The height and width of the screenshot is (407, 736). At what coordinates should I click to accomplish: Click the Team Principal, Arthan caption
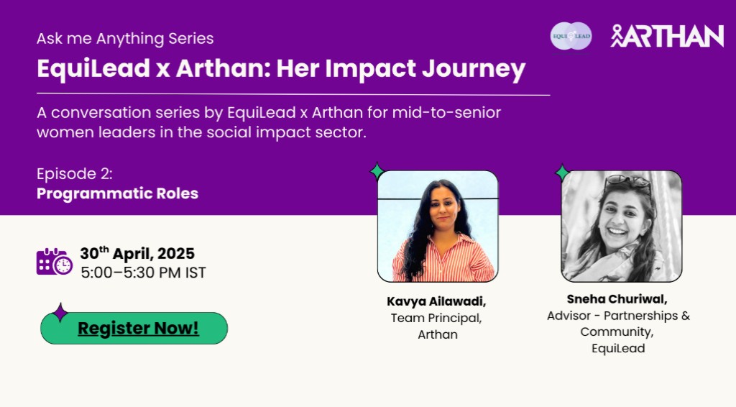[436, 326]
